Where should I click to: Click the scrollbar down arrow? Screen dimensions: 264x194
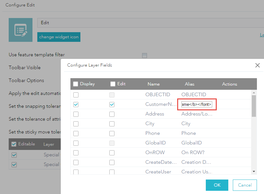254,171
